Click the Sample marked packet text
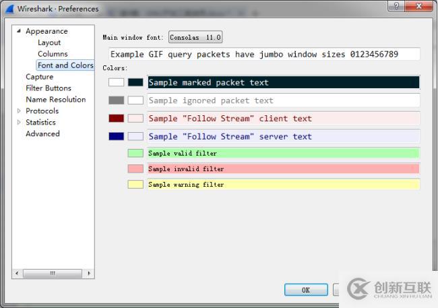Viewport: 438px width, 308px height. (284, 82)
